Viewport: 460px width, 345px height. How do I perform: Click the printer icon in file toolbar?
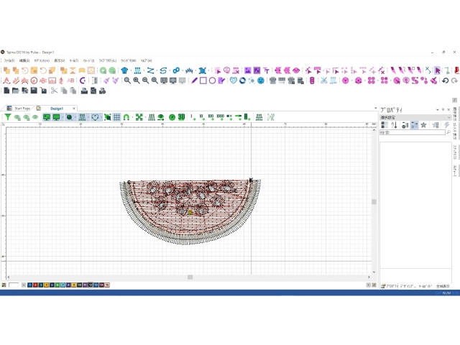pos(84,91)
